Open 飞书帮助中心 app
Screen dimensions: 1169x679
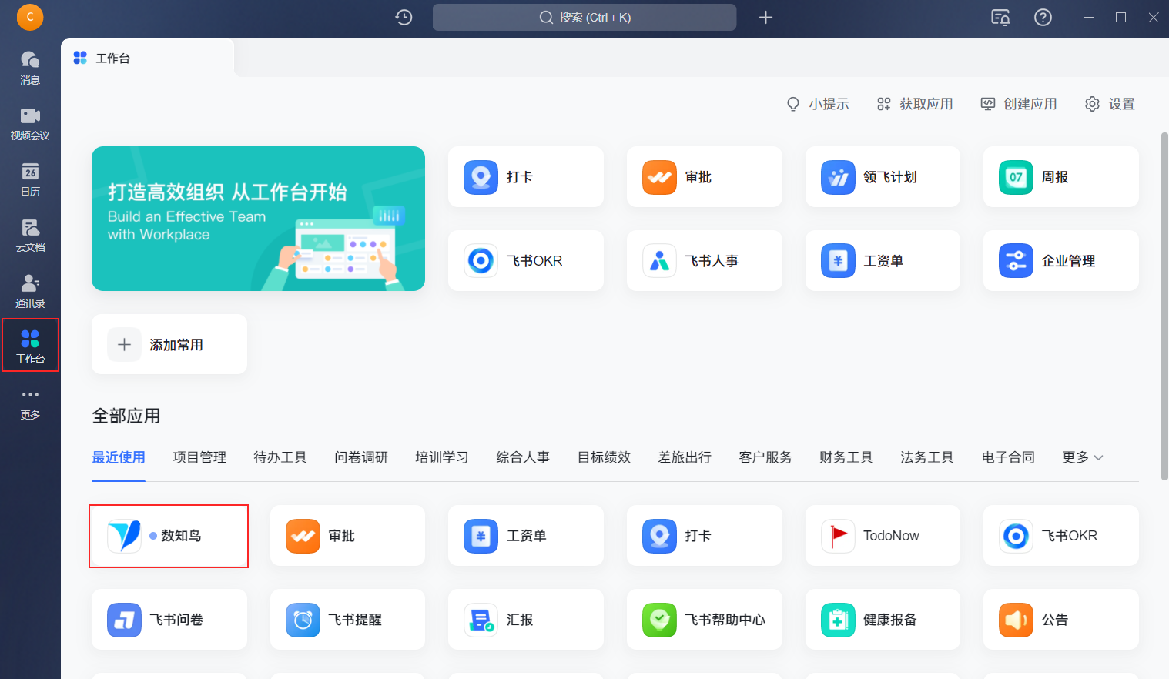tap(705, 620)
